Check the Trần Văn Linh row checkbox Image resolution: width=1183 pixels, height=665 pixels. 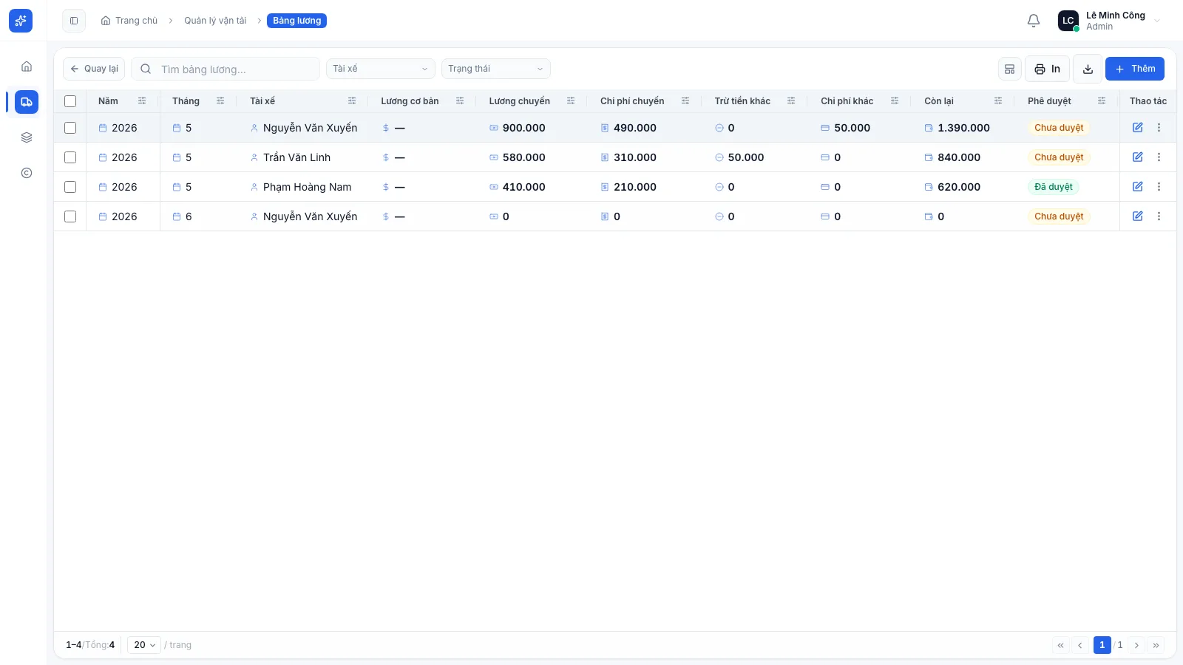point(70,157)
